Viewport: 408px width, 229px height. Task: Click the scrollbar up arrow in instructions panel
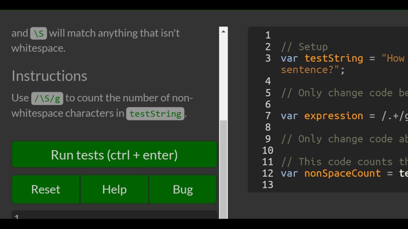point(223,31)
